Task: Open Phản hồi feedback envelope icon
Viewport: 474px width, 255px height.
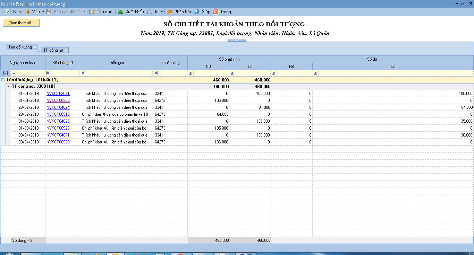Action: click(x=169, y=12)
